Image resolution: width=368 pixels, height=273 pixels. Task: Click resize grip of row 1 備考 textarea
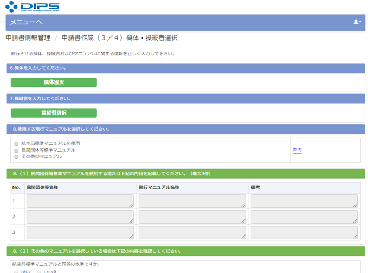355,206
